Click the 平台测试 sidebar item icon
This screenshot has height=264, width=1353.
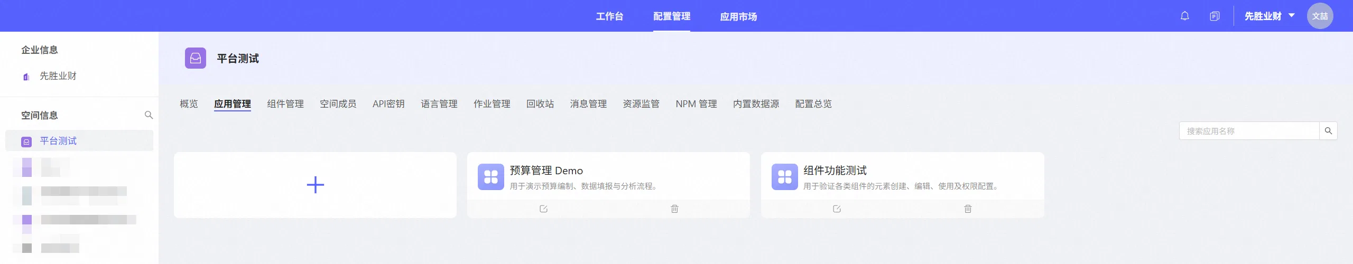tap(26, 142)
